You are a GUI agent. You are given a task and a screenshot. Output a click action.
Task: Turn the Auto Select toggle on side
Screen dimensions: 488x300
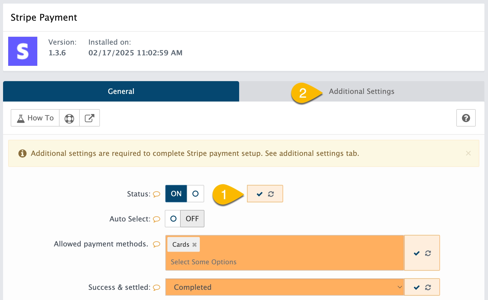click(173, 219)
